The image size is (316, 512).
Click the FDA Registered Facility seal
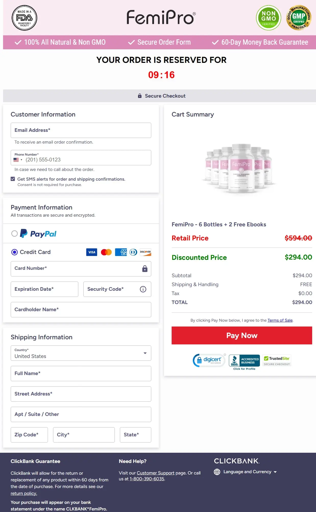coord(24,18)
